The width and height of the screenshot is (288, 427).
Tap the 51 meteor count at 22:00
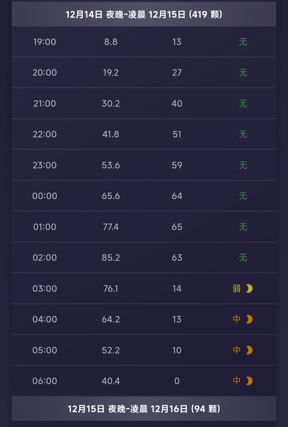point(177,134)
